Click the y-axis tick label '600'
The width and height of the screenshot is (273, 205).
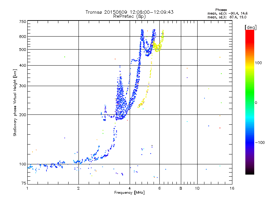click(23, 37)
